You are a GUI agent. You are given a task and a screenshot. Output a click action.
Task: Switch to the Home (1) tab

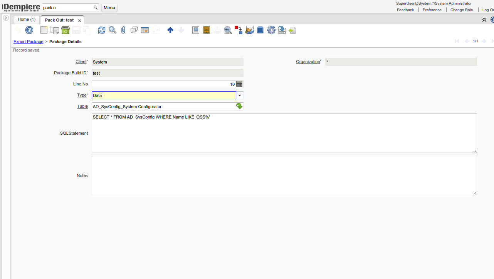tap(27, 20)
